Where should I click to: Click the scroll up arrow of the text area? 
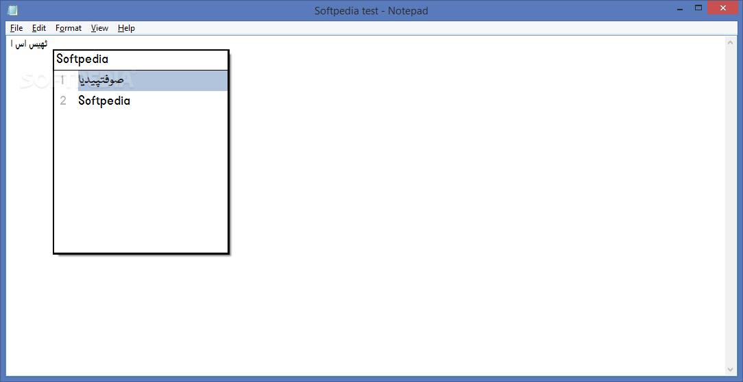point(730,42)
